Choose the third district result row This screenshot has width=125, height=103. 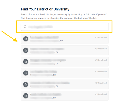[x=65, y=62]
